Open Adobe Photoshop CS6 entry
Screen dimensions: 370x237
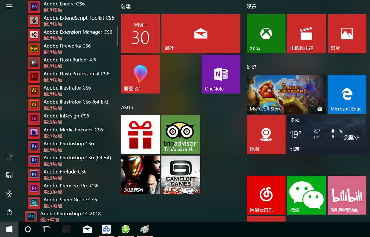coord(71,146)
